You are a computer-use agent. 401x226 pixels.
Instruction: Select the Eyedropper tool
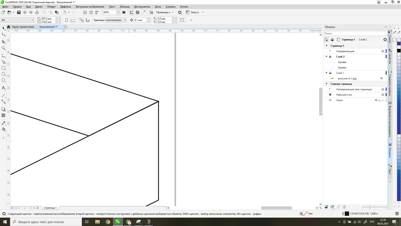coord(3,123)
